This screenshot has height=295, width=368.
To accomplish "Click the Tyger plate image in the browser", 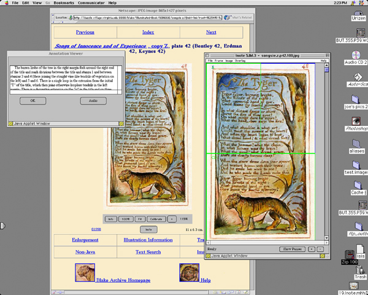I will [x=148, y=137].
